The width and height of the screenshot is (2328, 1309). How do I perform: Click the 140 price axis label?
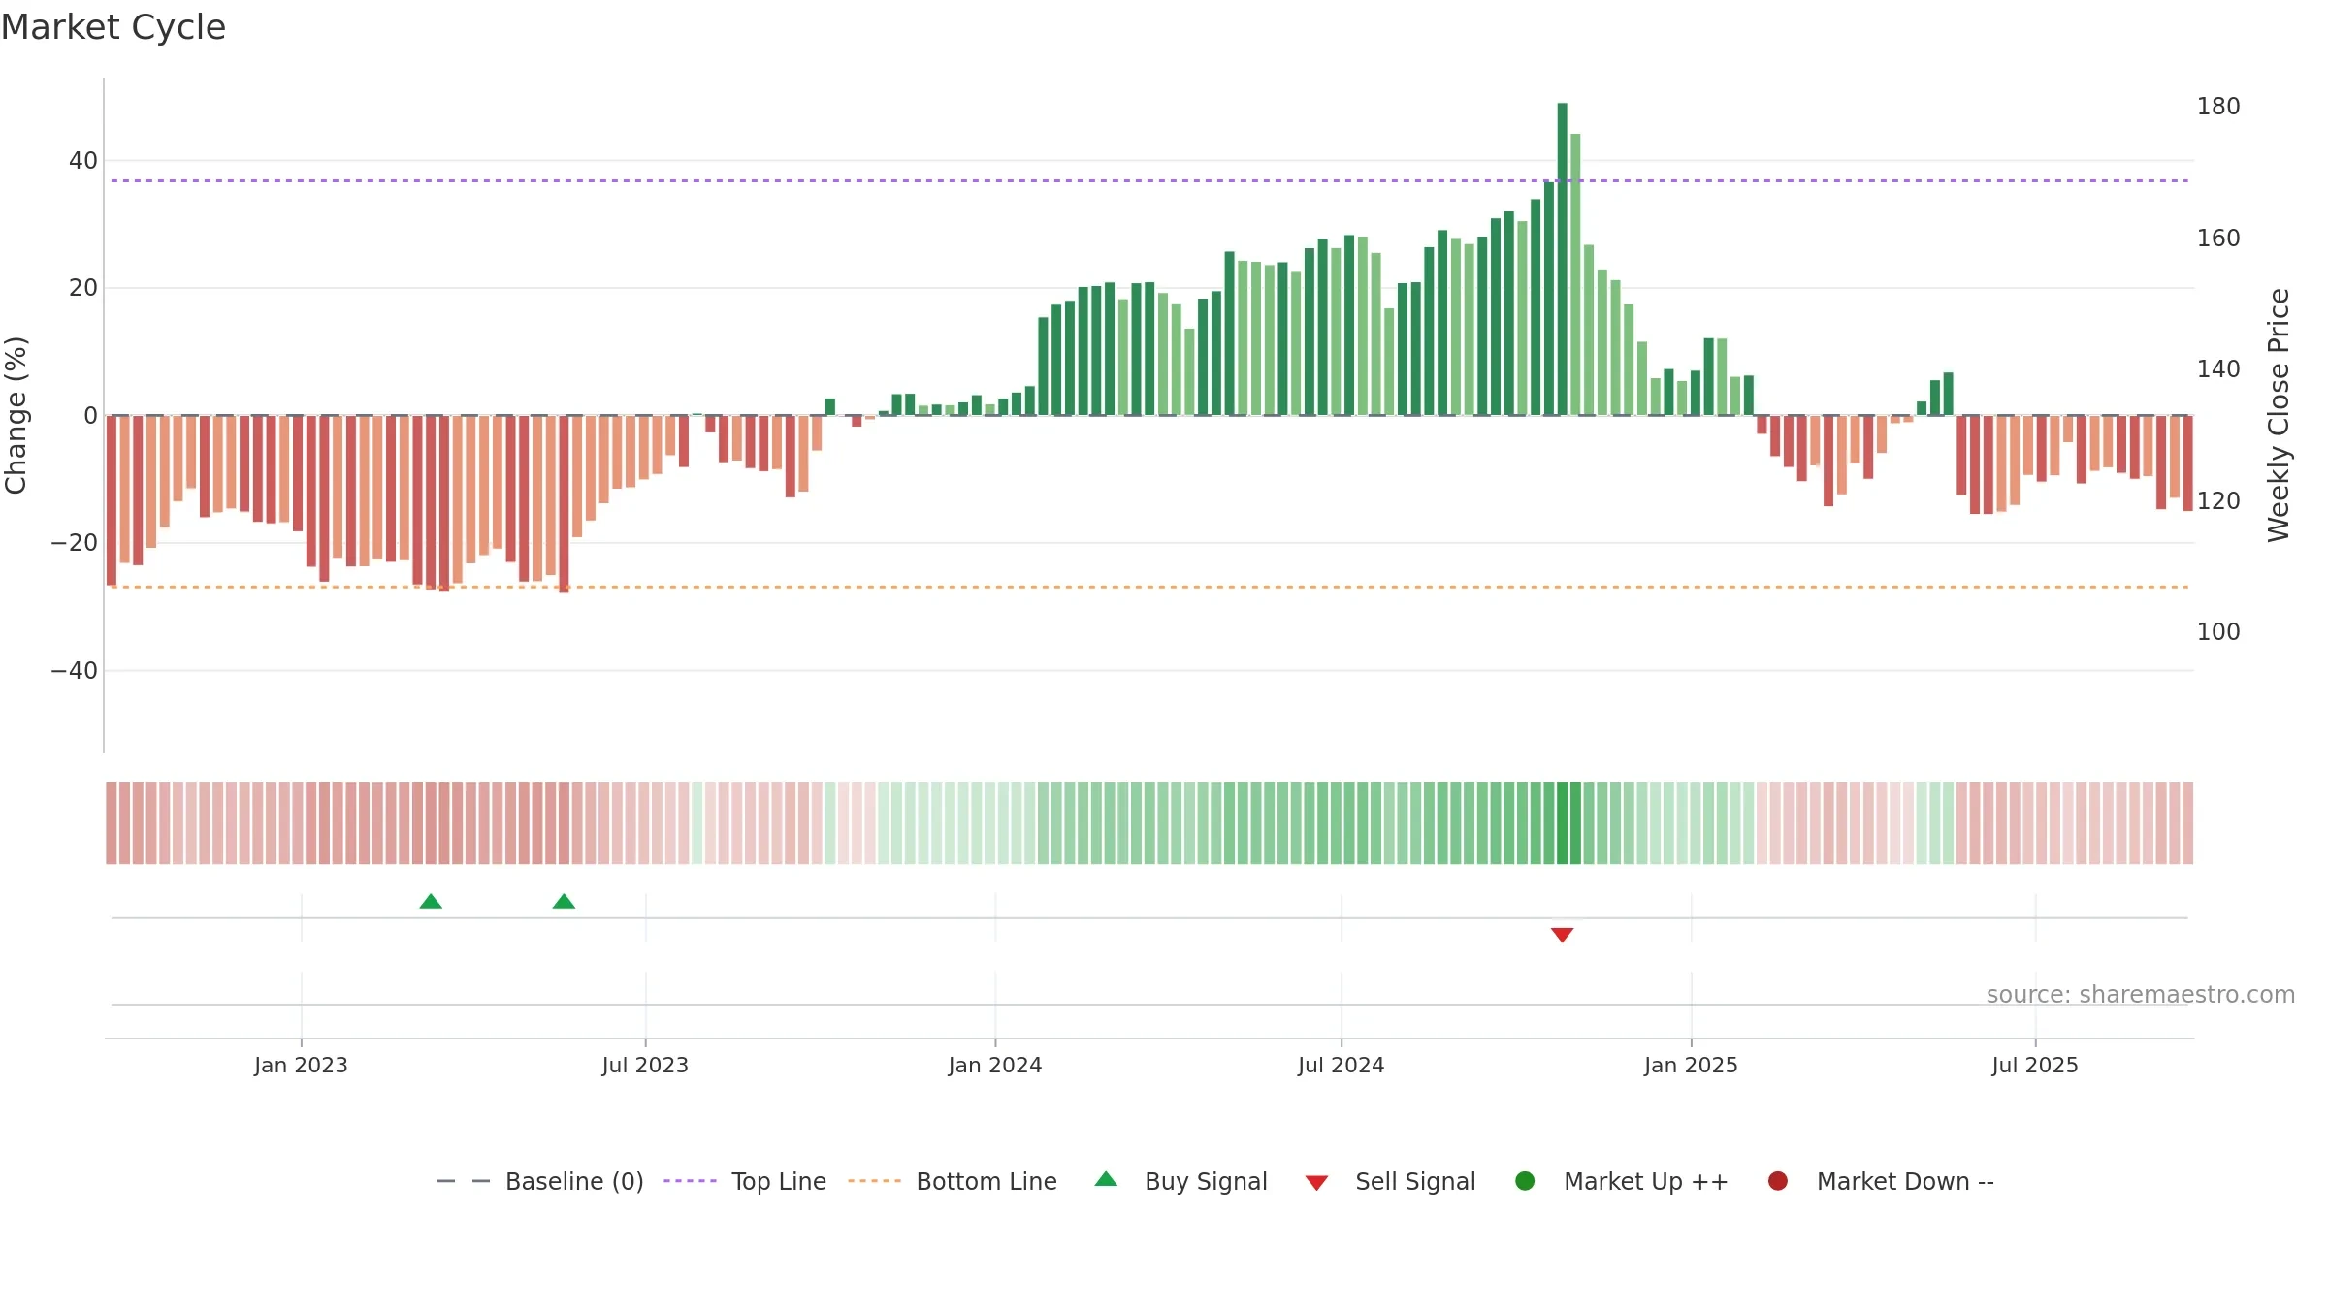point(2218,369)
